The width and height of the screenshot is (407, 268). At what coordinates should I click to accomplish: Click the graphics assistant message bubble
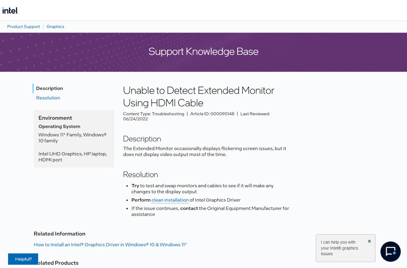click(345, 248)
